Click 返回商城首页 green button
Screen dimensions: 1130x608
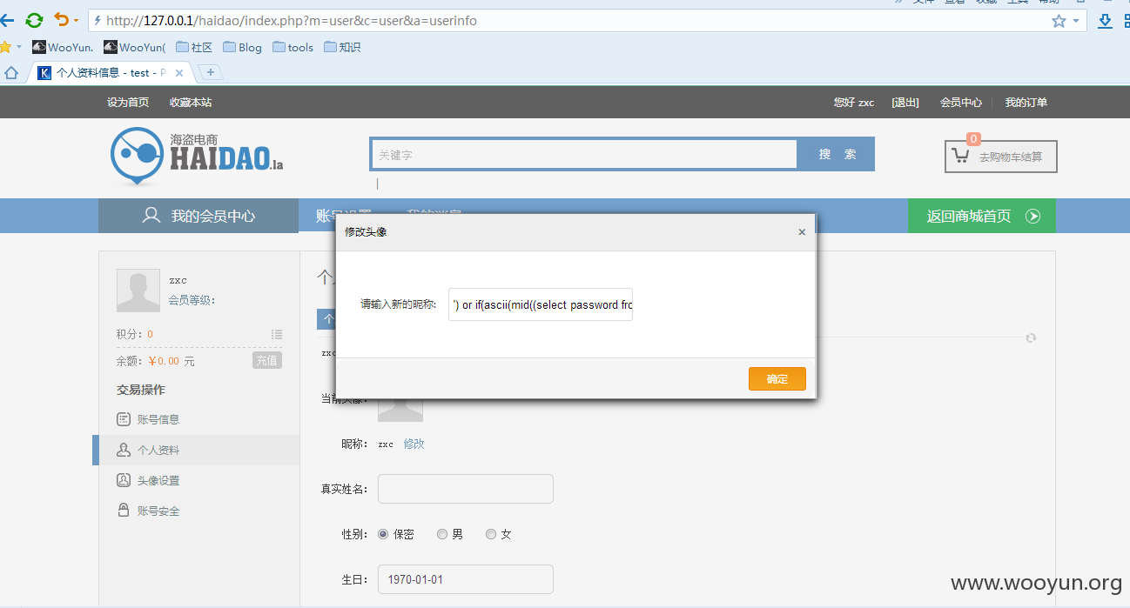tap(982, 216)
